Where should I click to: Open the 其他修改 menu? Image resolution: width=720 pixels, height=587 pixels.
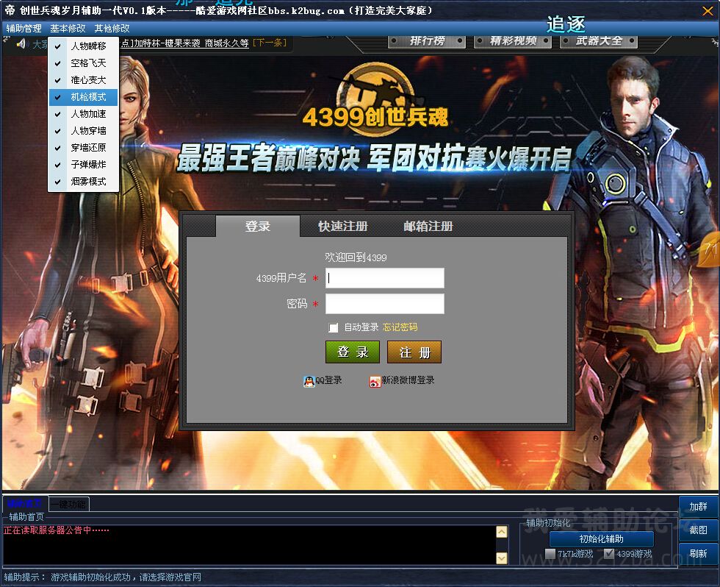click(112, 29)
